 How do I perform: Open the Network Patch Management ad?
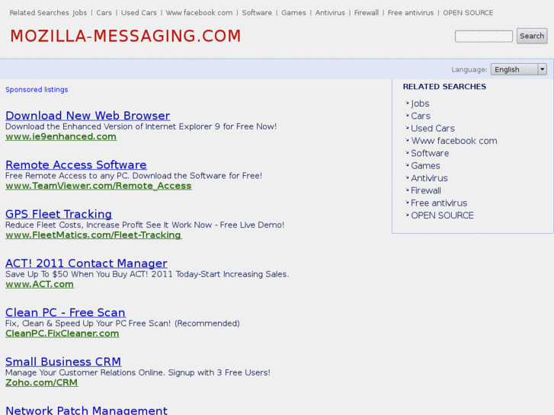click(86, 410)
